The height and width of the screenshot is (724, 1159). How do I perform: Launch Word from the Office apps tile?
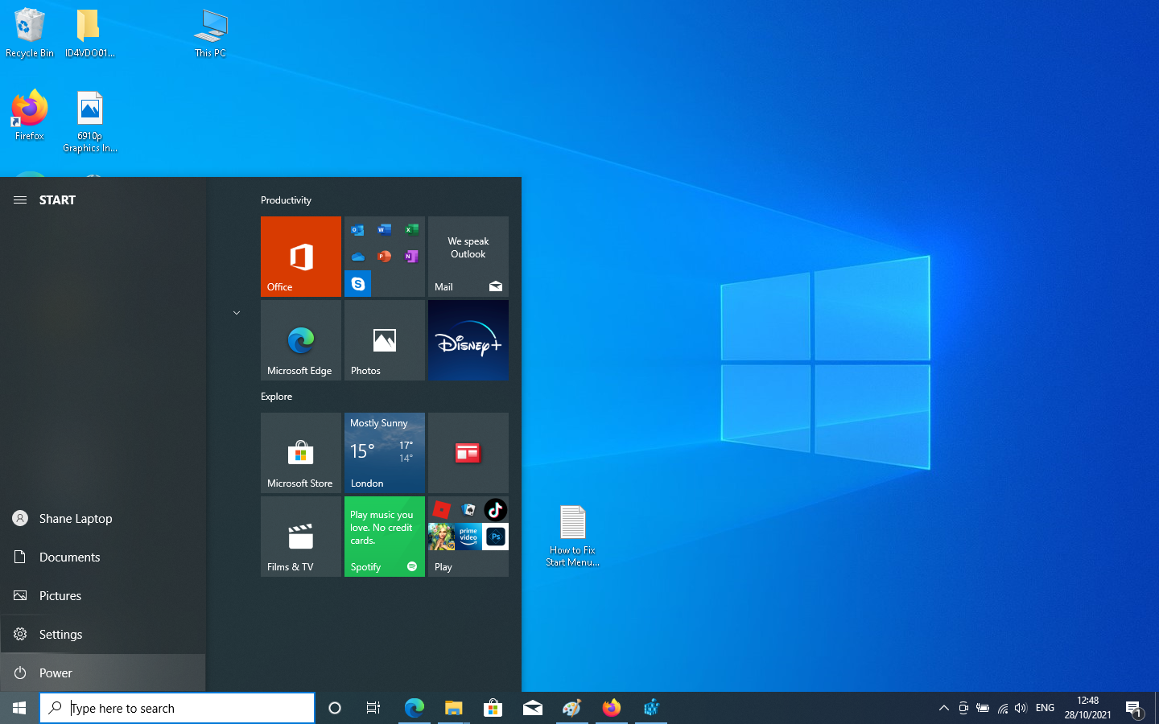click(x=385, y=230)
